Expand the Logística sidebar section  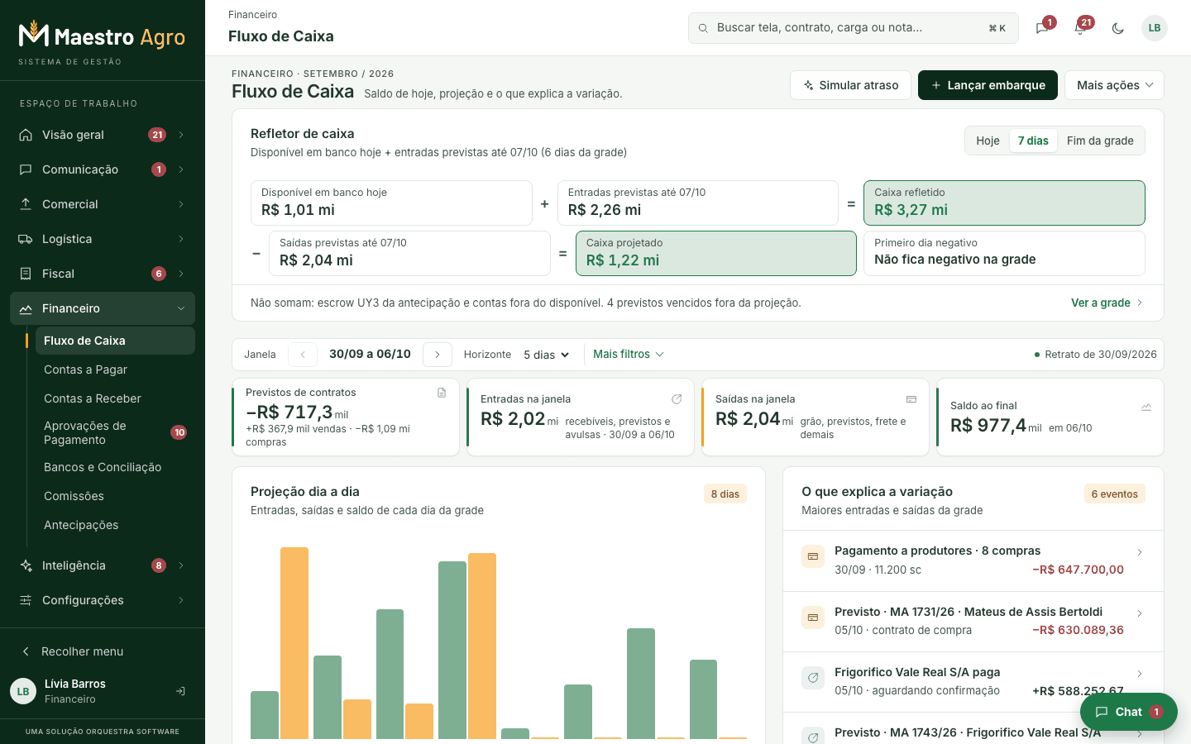[x=103, y=239]
